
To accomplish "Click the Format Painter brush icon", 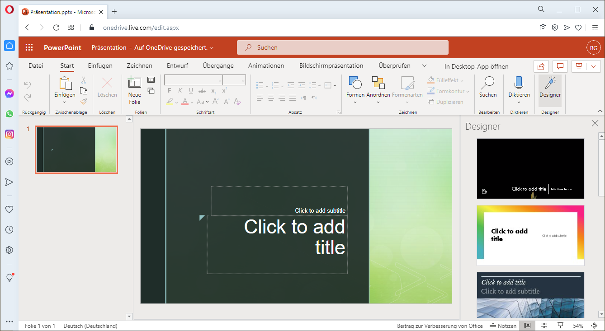I will click(x=84, y=102).
